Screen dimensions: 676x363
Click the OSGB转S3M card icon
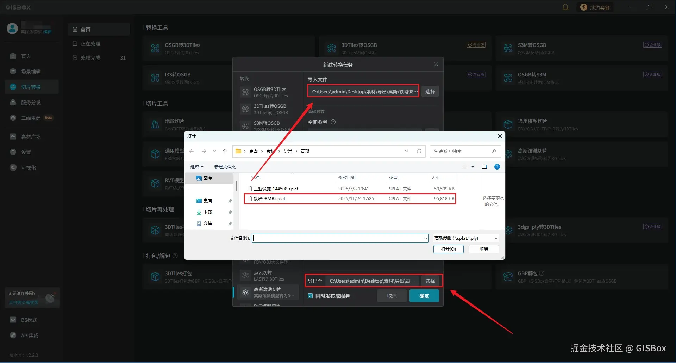(x=508, y=78)
